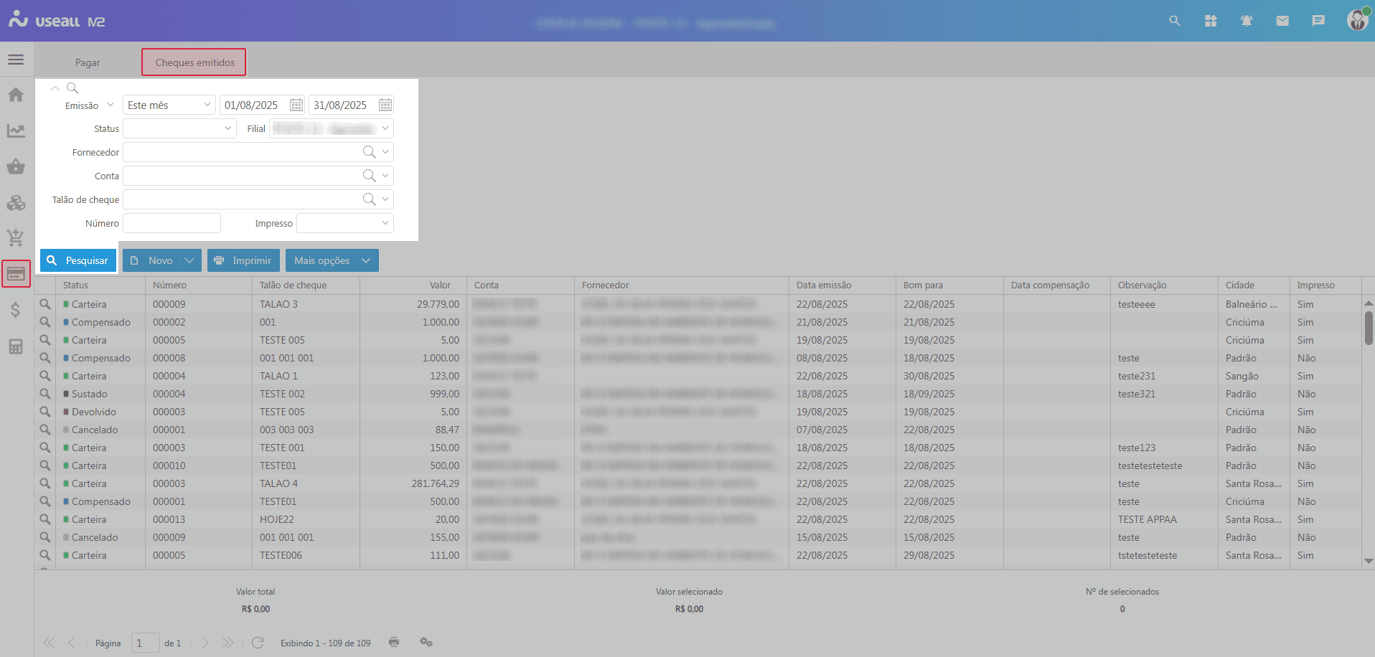Viewport: 1375px width, 657px height.
Task: Click the global search magnifier in header
Action: 1175,21
